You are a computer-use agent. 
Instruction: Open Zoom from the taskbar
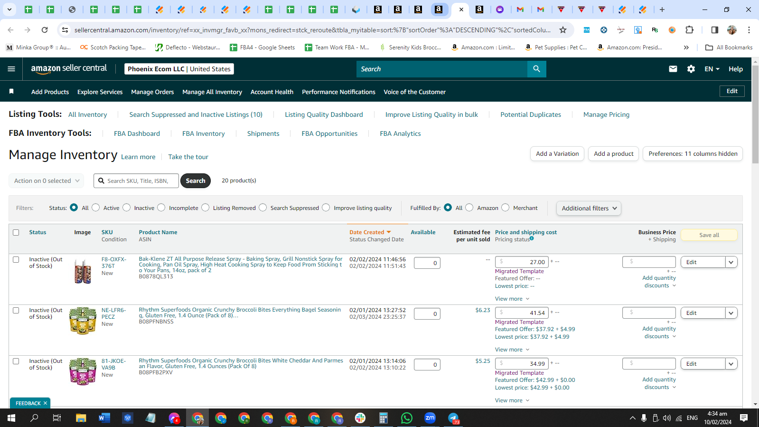(x=430, y=418)
